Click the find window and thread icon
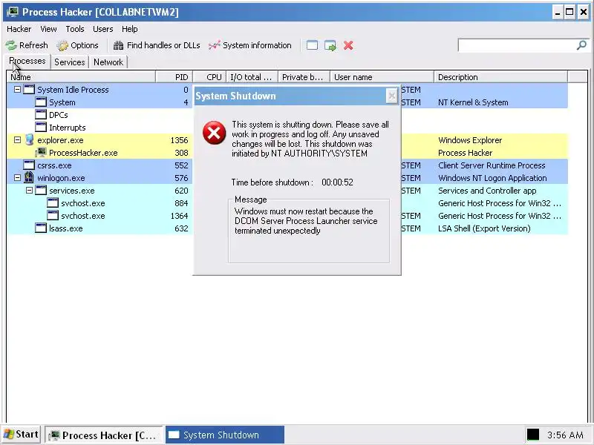Image resolution: width=594 pixels, height=445 pixels. point(330,45)
